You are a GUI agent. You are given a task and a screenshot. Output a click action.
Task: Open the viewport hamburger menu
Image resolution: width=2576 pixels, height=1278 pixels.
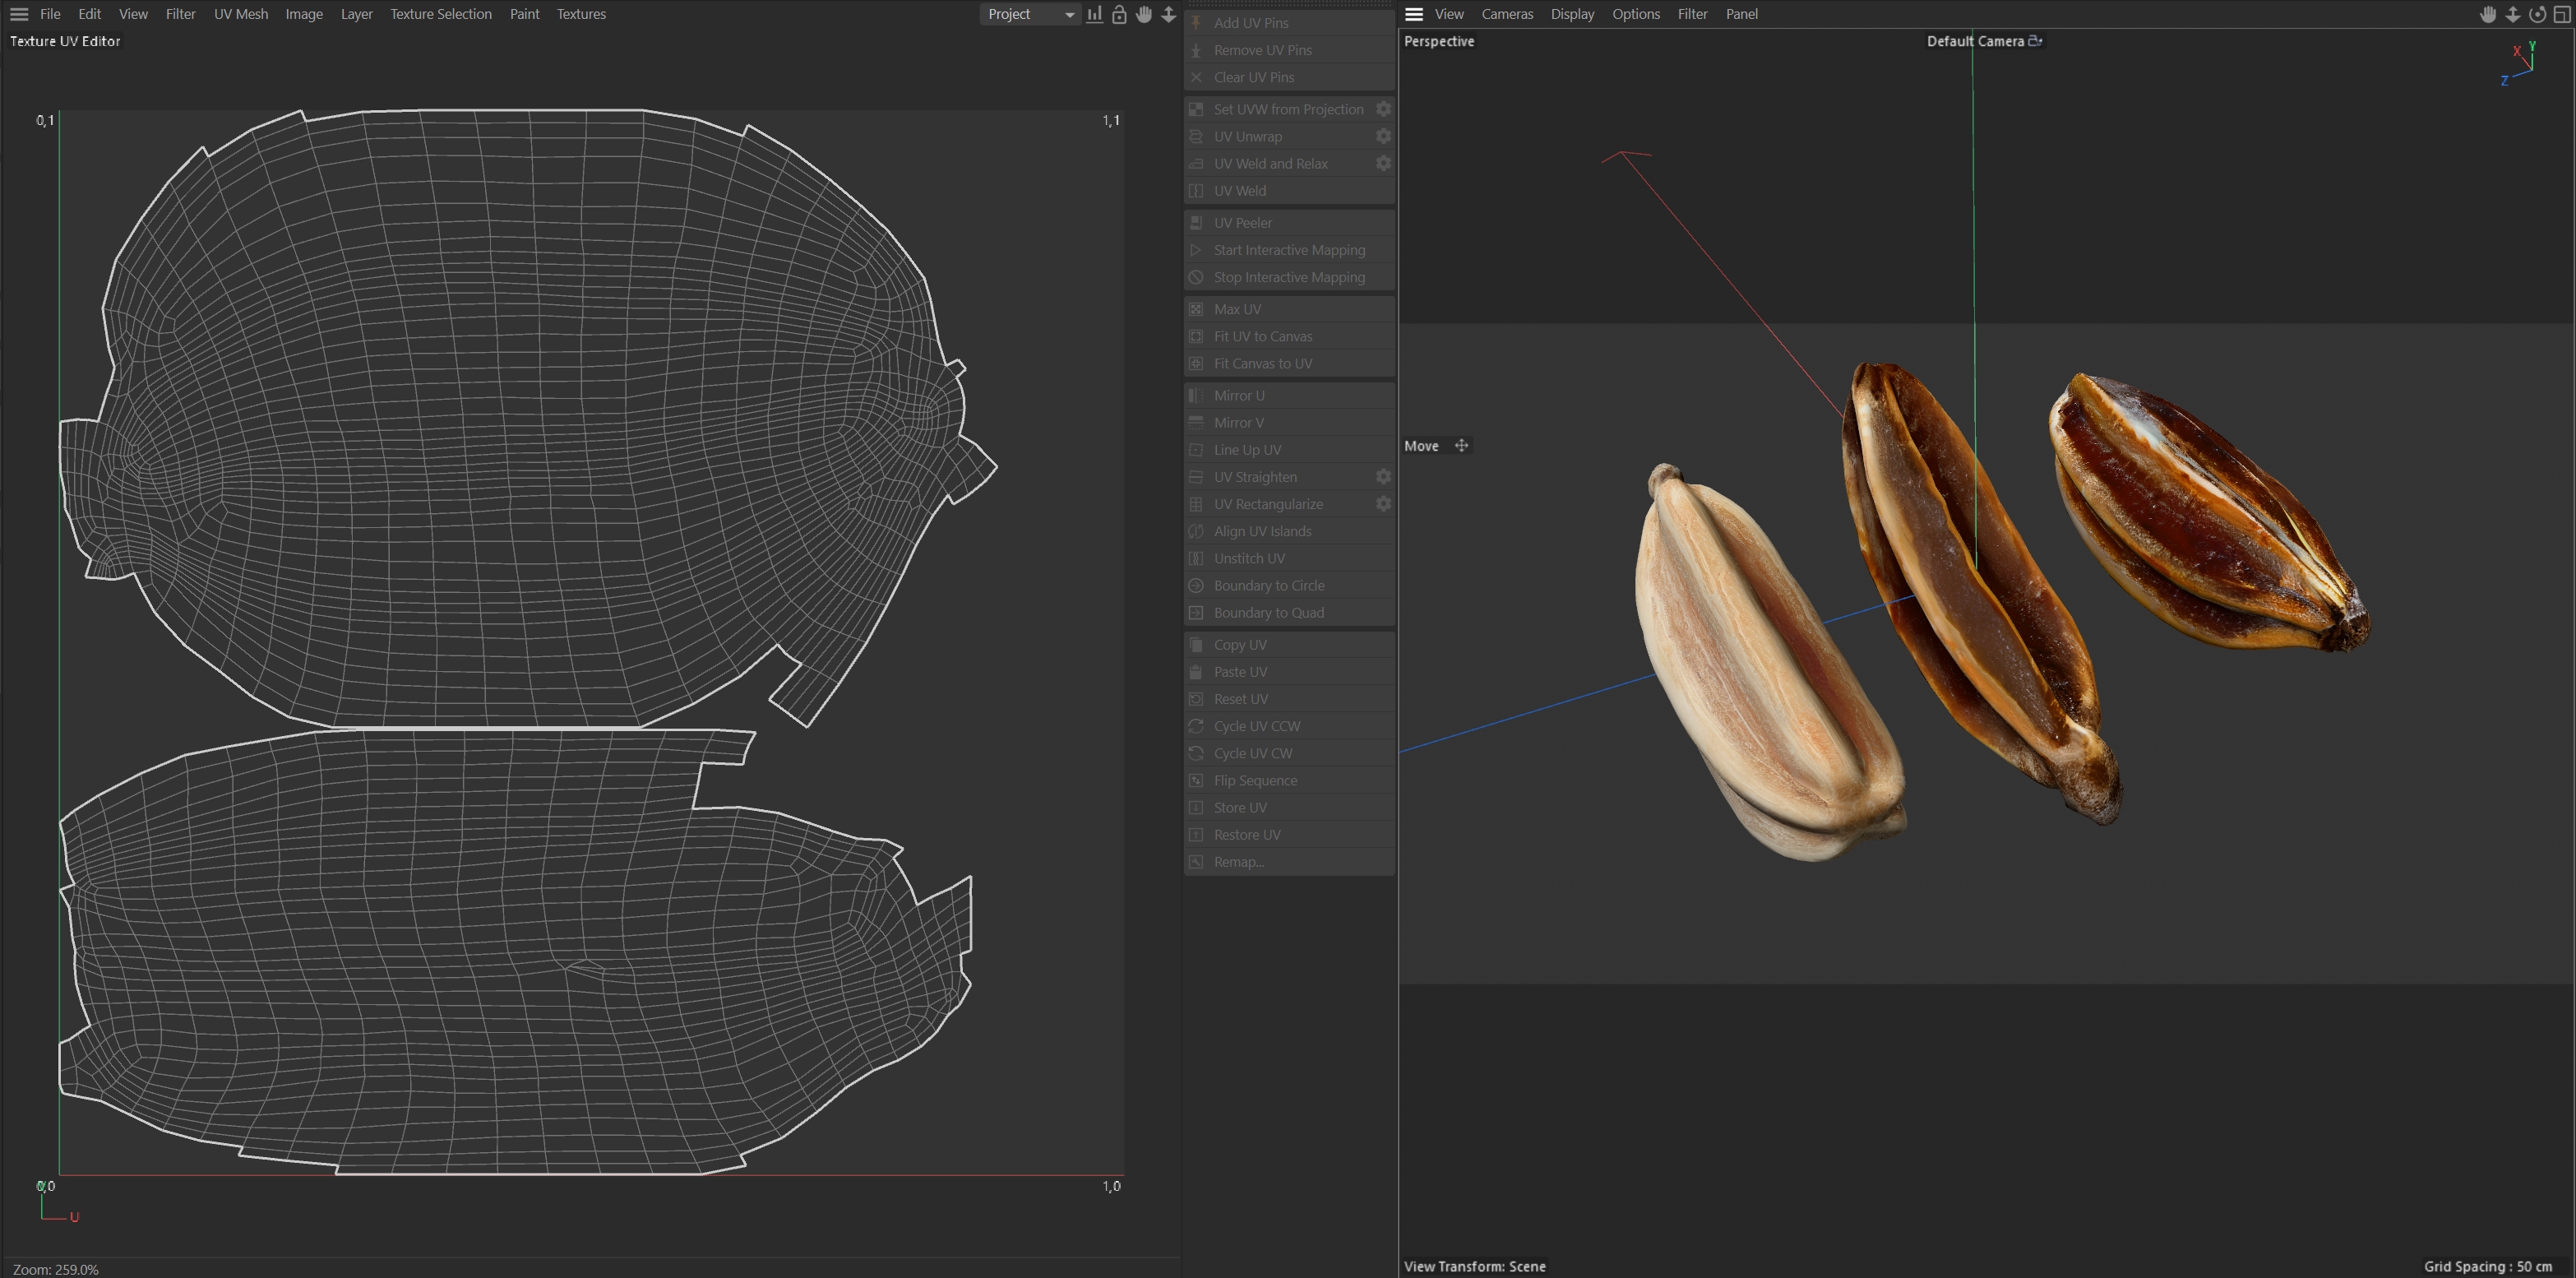[x=1414, y=14]
